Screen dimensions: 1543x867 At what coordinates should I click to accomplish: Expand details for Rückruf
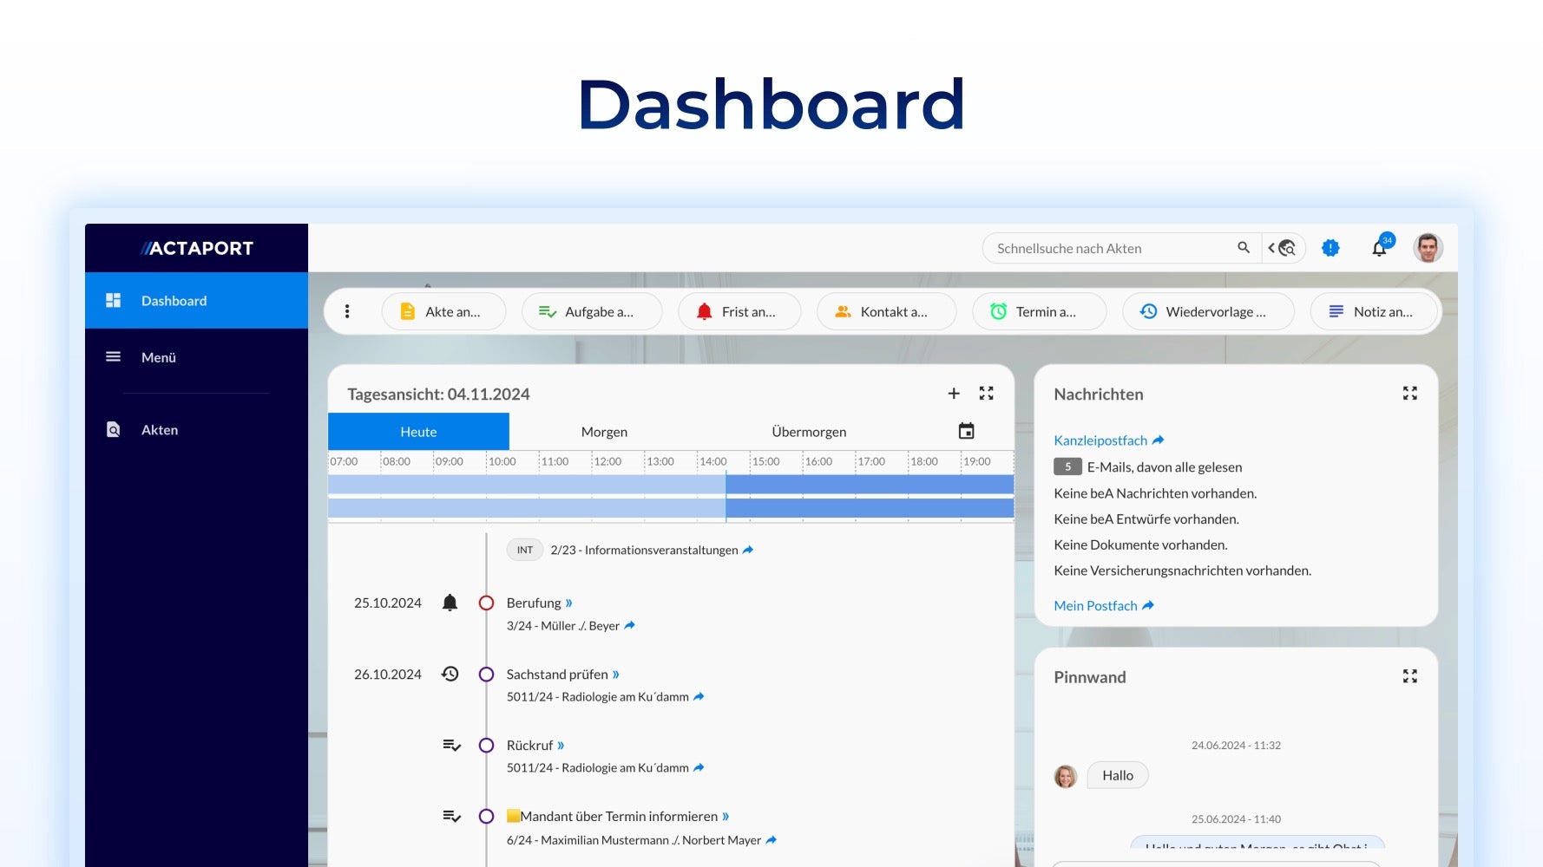pyautogui.click(x=561, y=745)
